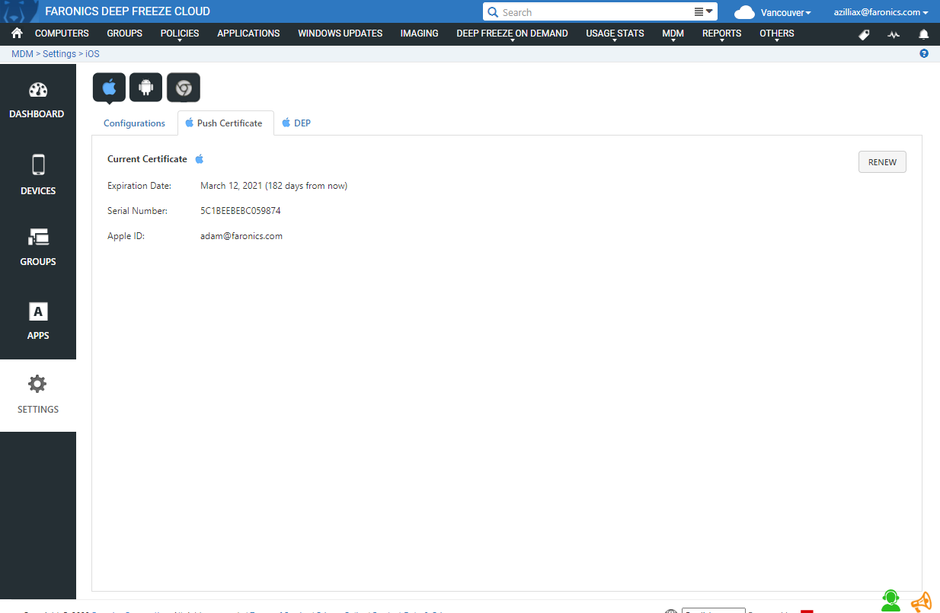Switch to the Configurations tab
This screenshot has width=940, height=613.
134,123
